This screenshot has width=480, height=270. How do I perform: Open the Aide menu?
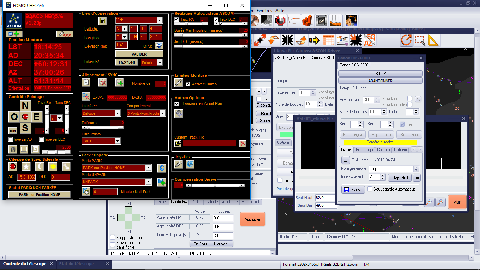click(x=280, y=11)
